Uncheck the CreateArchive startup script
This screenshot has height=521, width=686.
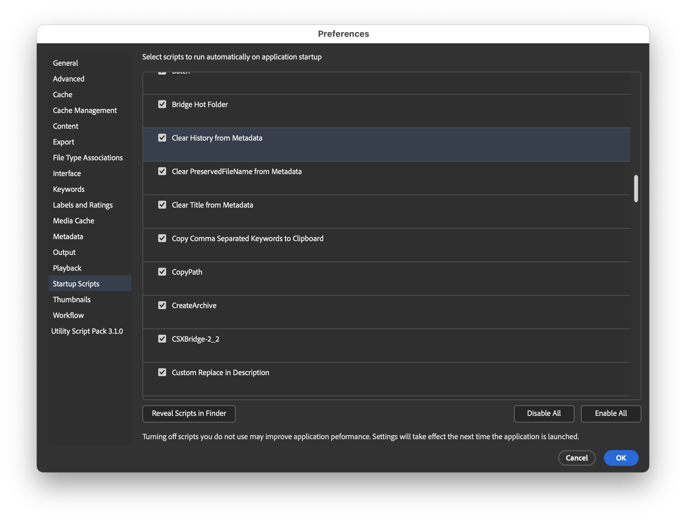coord(162,305)
